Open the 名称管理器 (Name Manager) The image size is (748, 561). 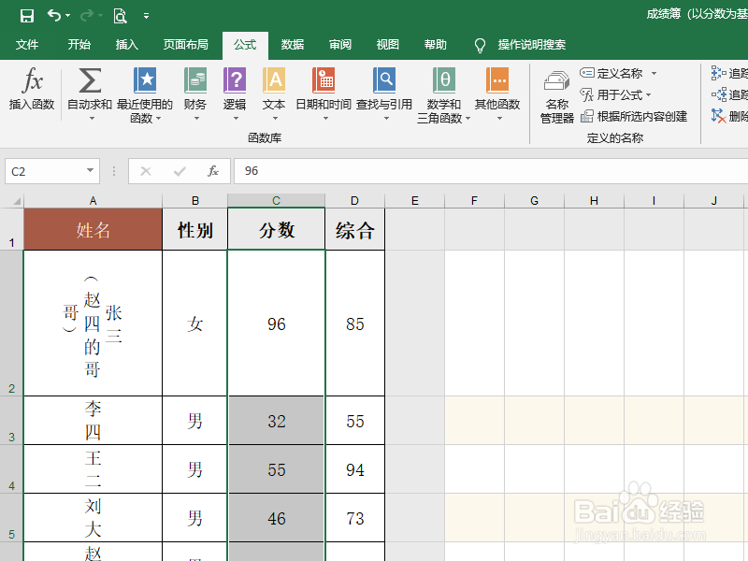[x=555, y=93]
